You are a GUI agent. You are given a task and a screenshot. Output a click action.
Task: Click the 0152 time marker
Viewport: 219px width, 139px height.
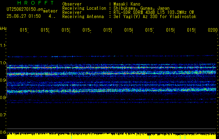pyautogui.click(x=45, y=30)
